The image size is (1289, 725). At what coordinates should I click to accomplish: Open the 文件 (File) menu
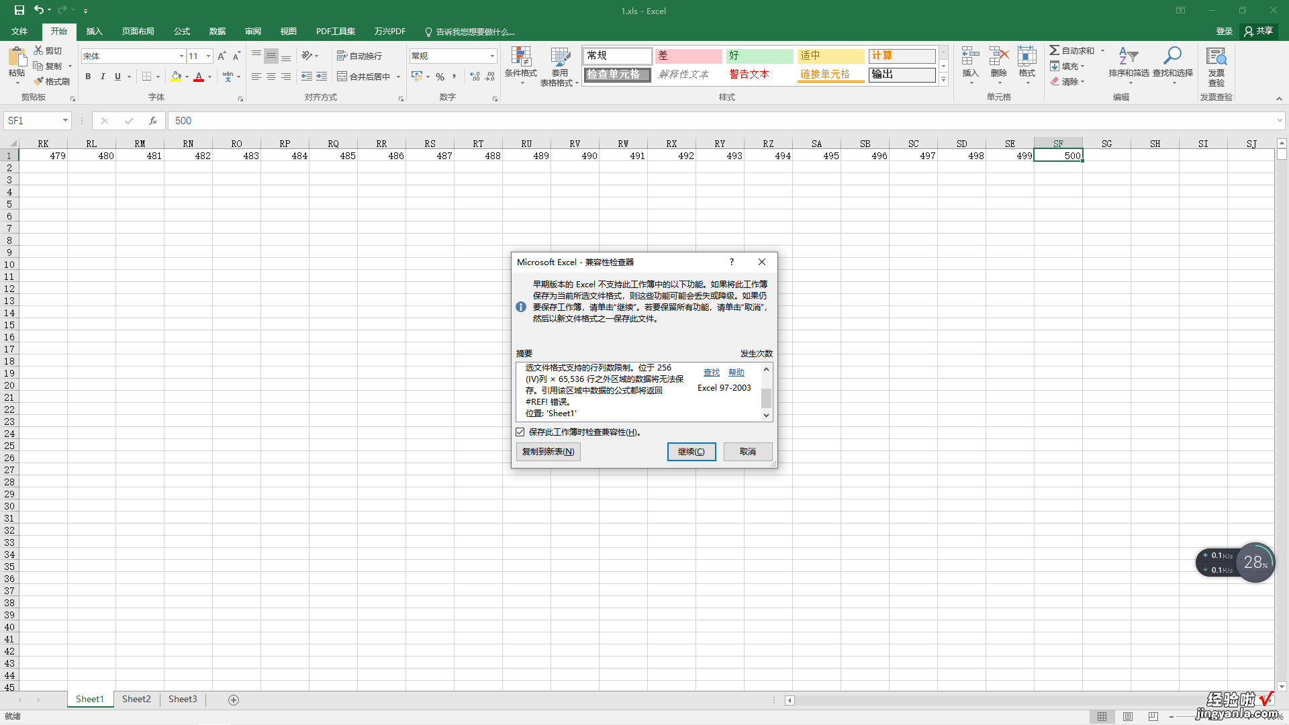tap(19, 32)
